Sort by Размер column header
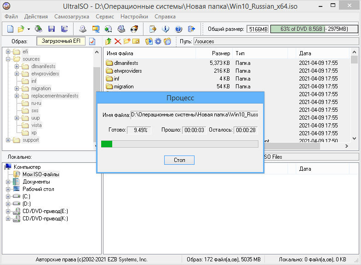 (x=214, y=53)
